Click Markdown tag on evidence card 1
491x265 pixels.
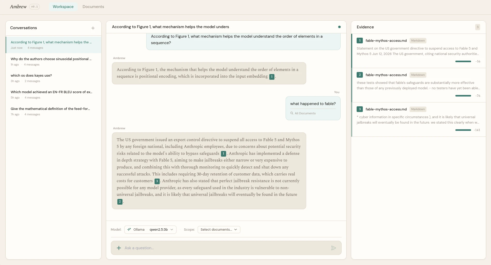(418, 41)
